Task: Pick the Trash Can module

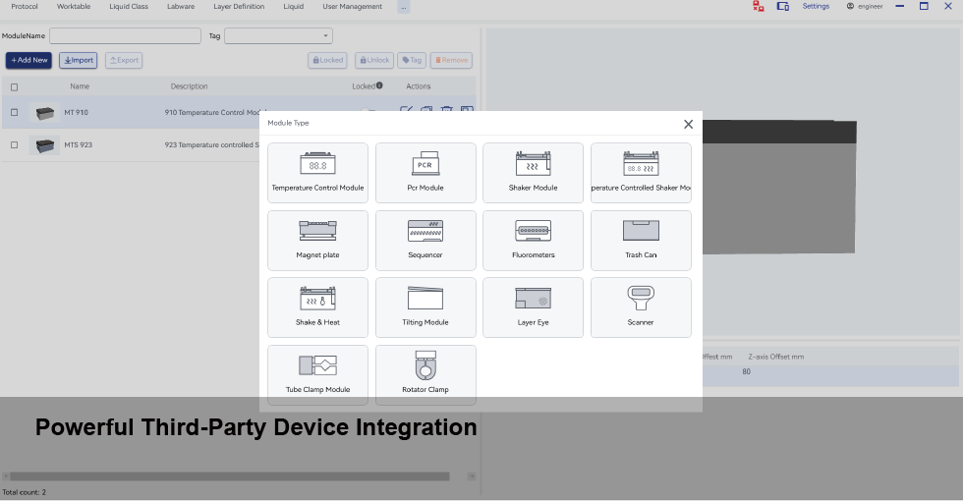Action: click(641, 240)
